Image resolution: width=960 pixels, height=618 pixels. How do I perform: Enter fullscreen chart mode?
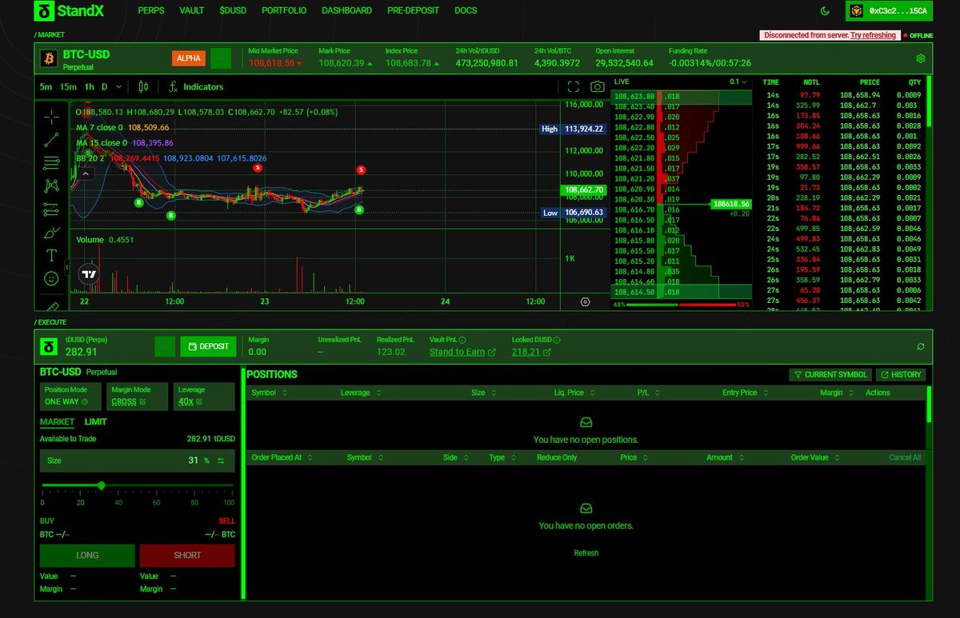point(573,86)
